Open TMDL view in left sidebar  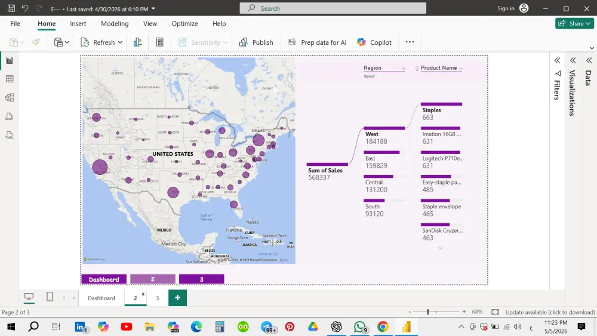pos(10,135)
